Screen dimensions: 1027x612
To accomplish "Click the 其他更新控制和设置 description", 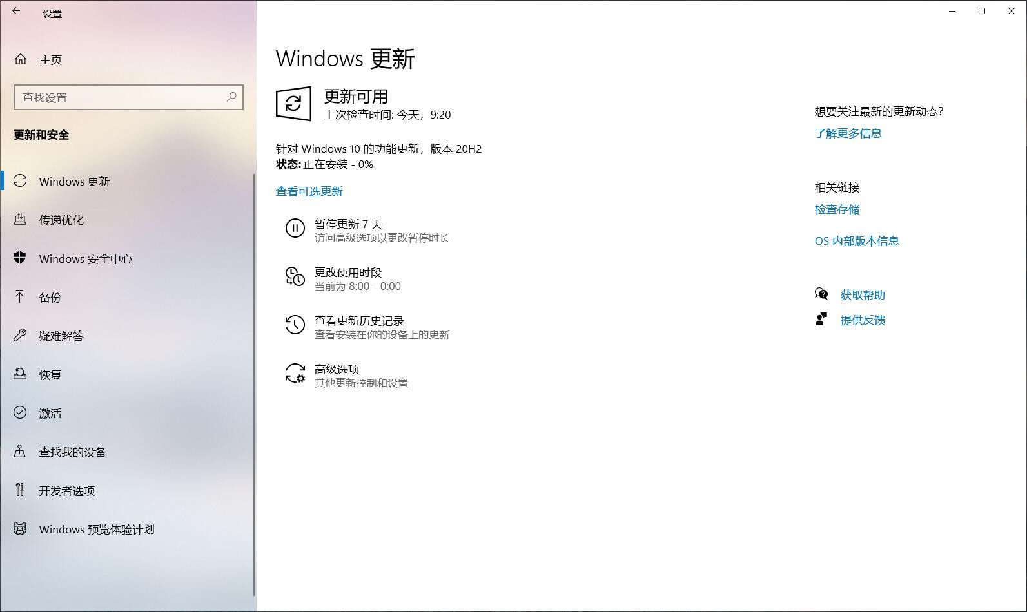I will coord(361,383).
